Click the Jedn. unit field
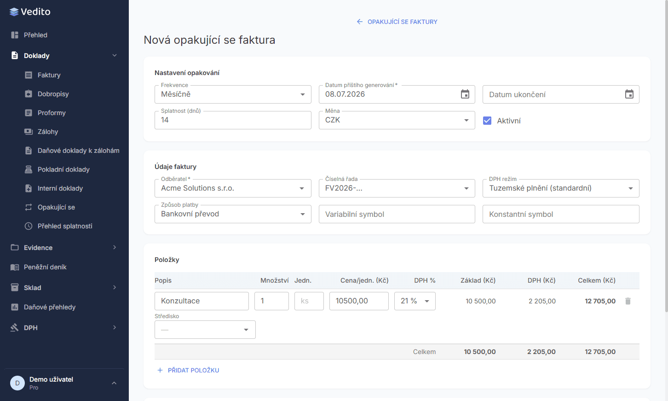668x401 pixels. coord(309,301)
